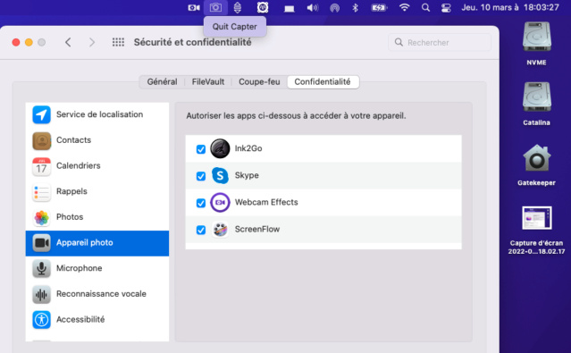The image size is (571, 353).
Task: Open Spotlight search magnifier in menu bar
Action: 425,8
